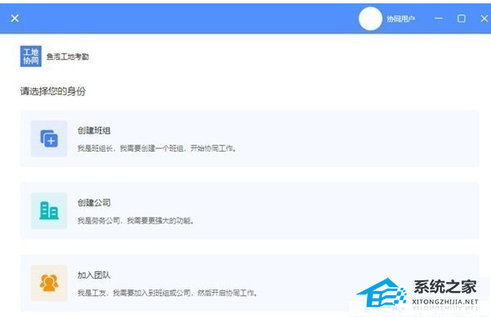This screenshot has width=491, height=317.
Task: Choose 加入团队 title text
Action: tap(94, 275)
